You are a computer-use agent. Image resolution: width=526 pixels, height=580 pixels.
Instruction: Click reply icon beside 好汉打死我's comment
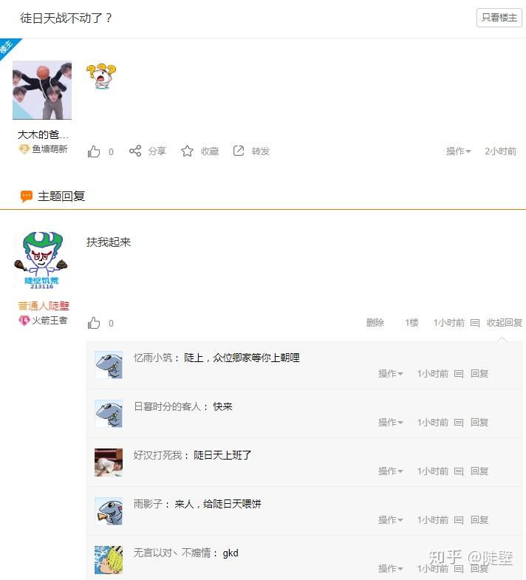coord(459,471)
